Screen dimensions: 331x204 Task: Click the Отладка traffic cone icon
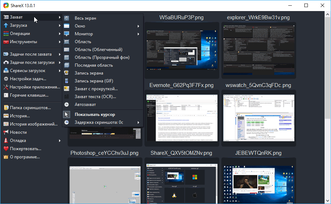(6, 141)
